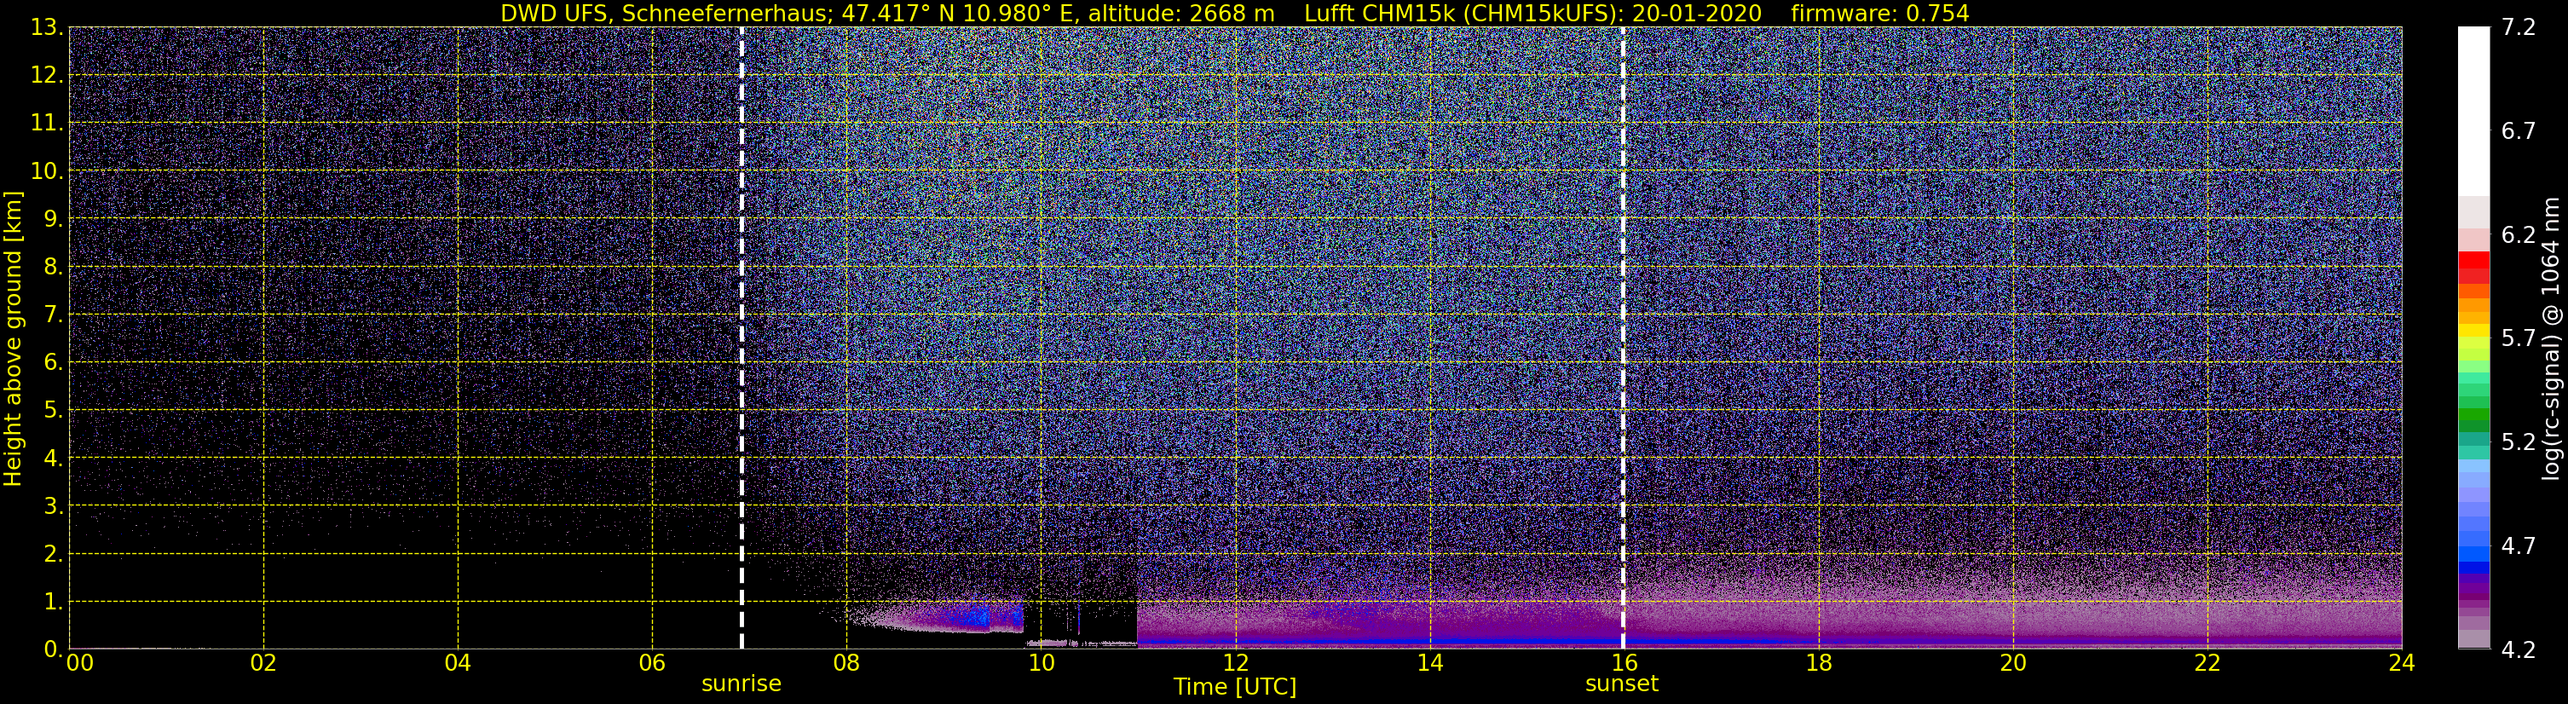
Task: Click the white top segment of the colorbar
Action: (x=2473, y=110)
